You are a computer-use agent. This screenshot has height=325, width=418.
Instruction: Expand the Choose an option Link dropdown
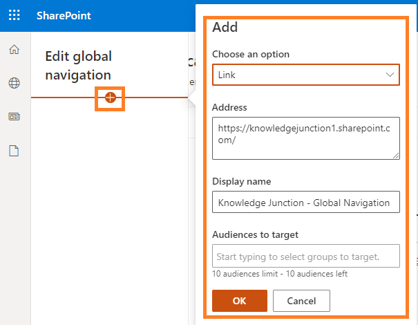[306, 75]
